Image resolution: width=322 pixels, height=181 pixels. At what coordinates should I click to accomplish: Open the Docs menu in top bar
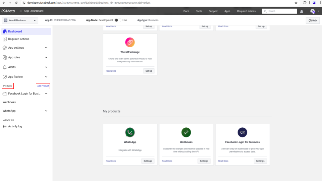pos(186,11)
